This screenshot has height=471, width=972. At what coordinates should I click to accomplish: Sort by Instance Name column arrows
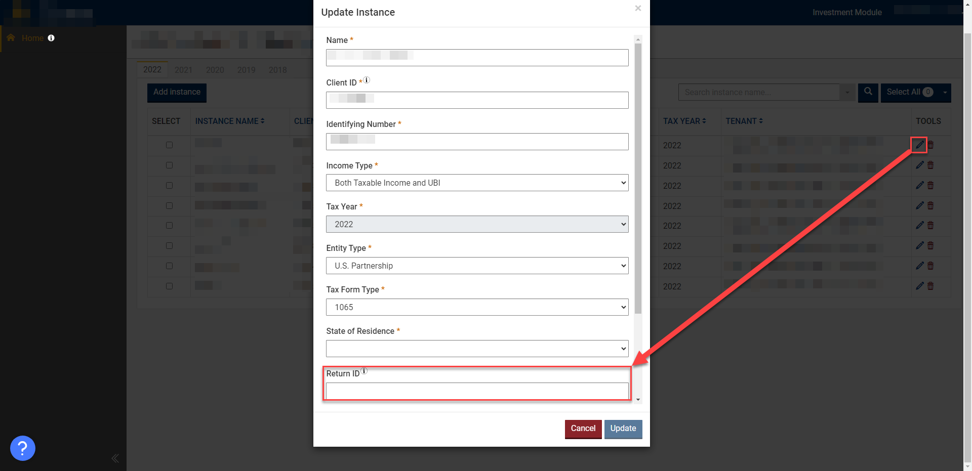261,121
